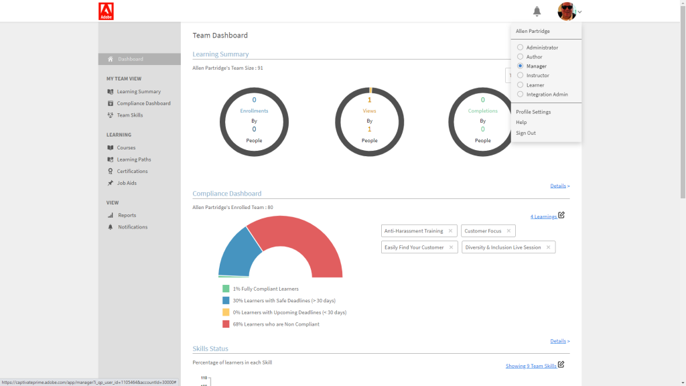The image size is (686, 386).
Task: Open the Details link under Learning Summary
Action: click(x=558, y=186)
